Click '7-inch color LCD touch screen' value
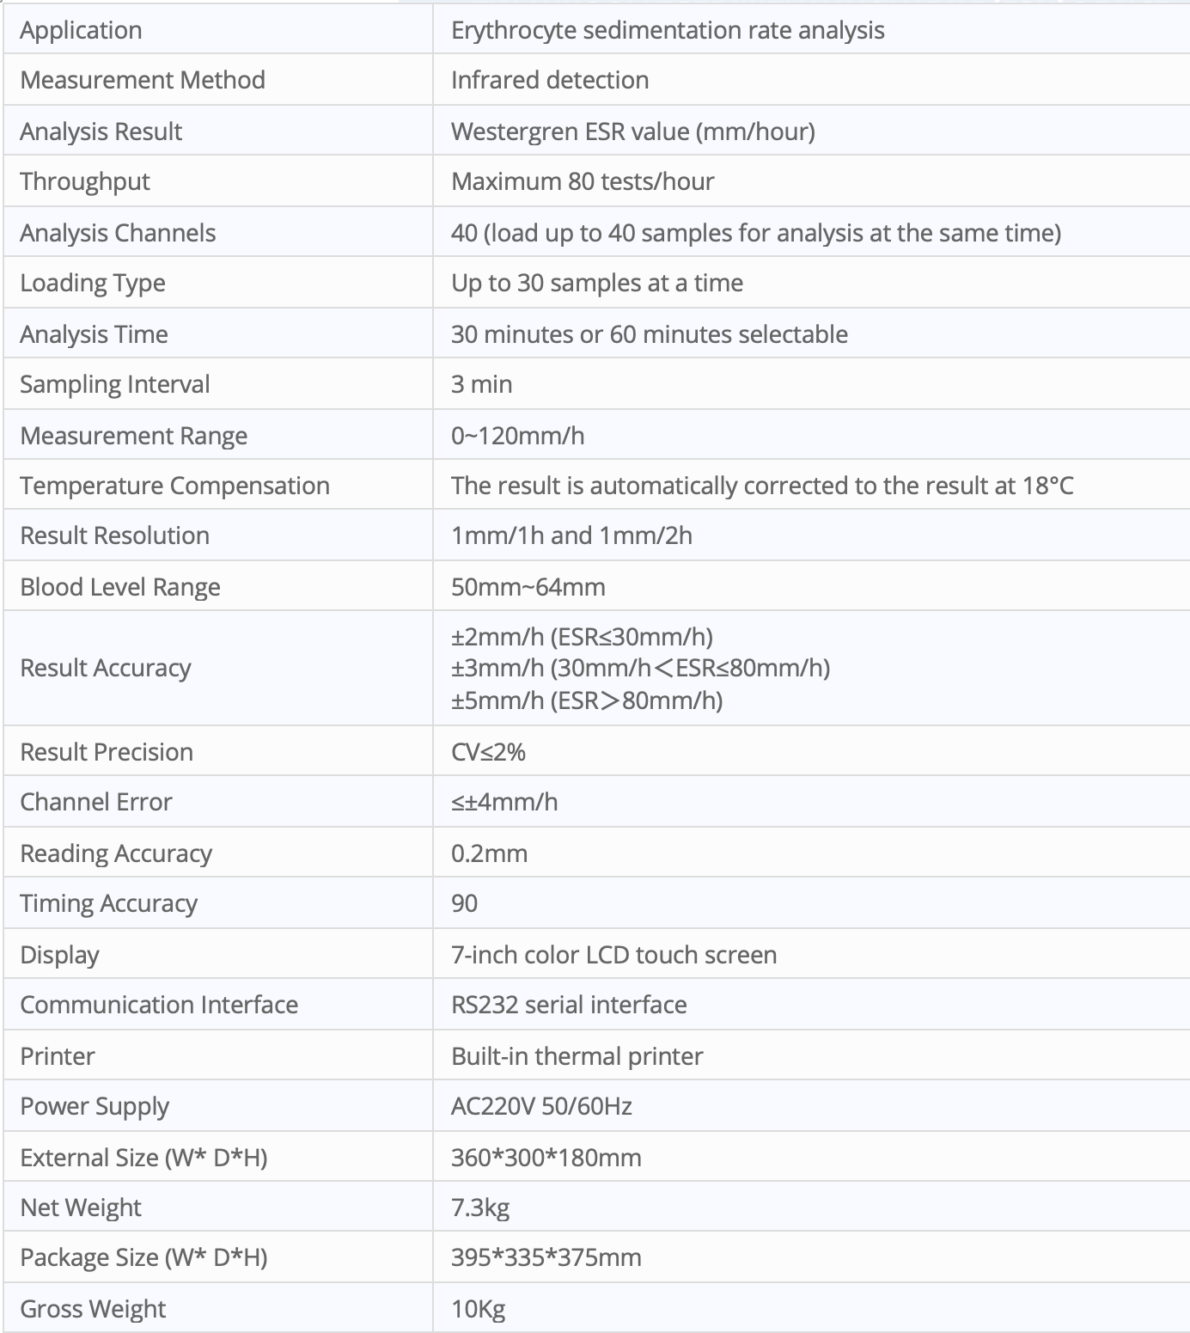The width and height of the screenshot is (1190, 1333). [614, 955]
